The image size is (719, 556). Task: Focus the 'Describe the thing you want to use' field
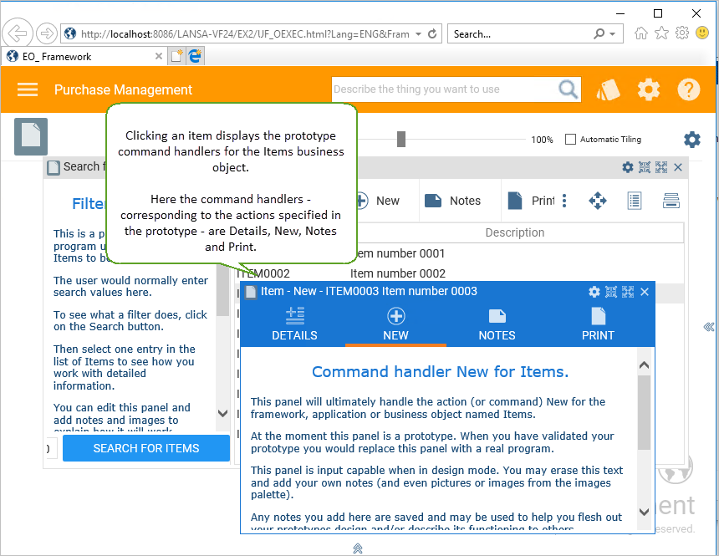(444, 89)
